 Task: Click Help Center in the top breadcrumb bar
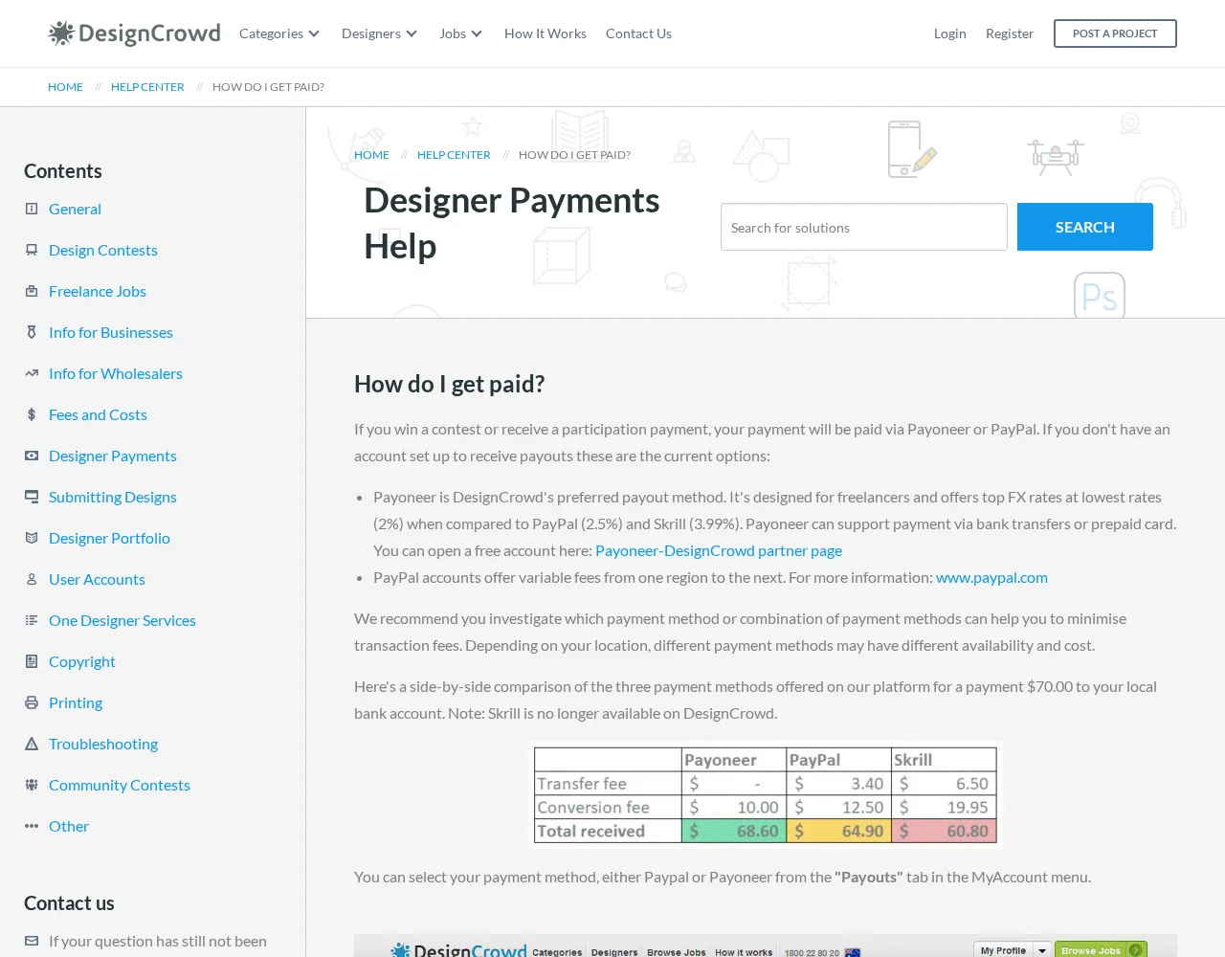pos(147,87)
